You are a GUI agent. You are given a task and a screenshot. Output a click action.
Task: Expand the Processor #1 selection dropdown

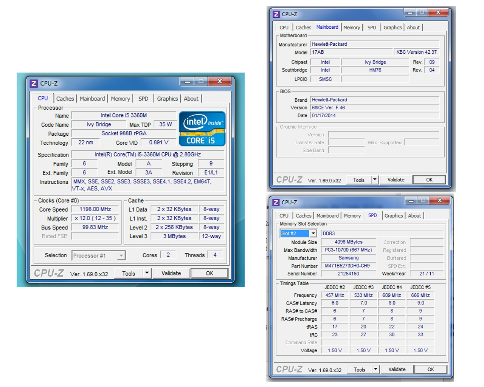coord(121,256)
